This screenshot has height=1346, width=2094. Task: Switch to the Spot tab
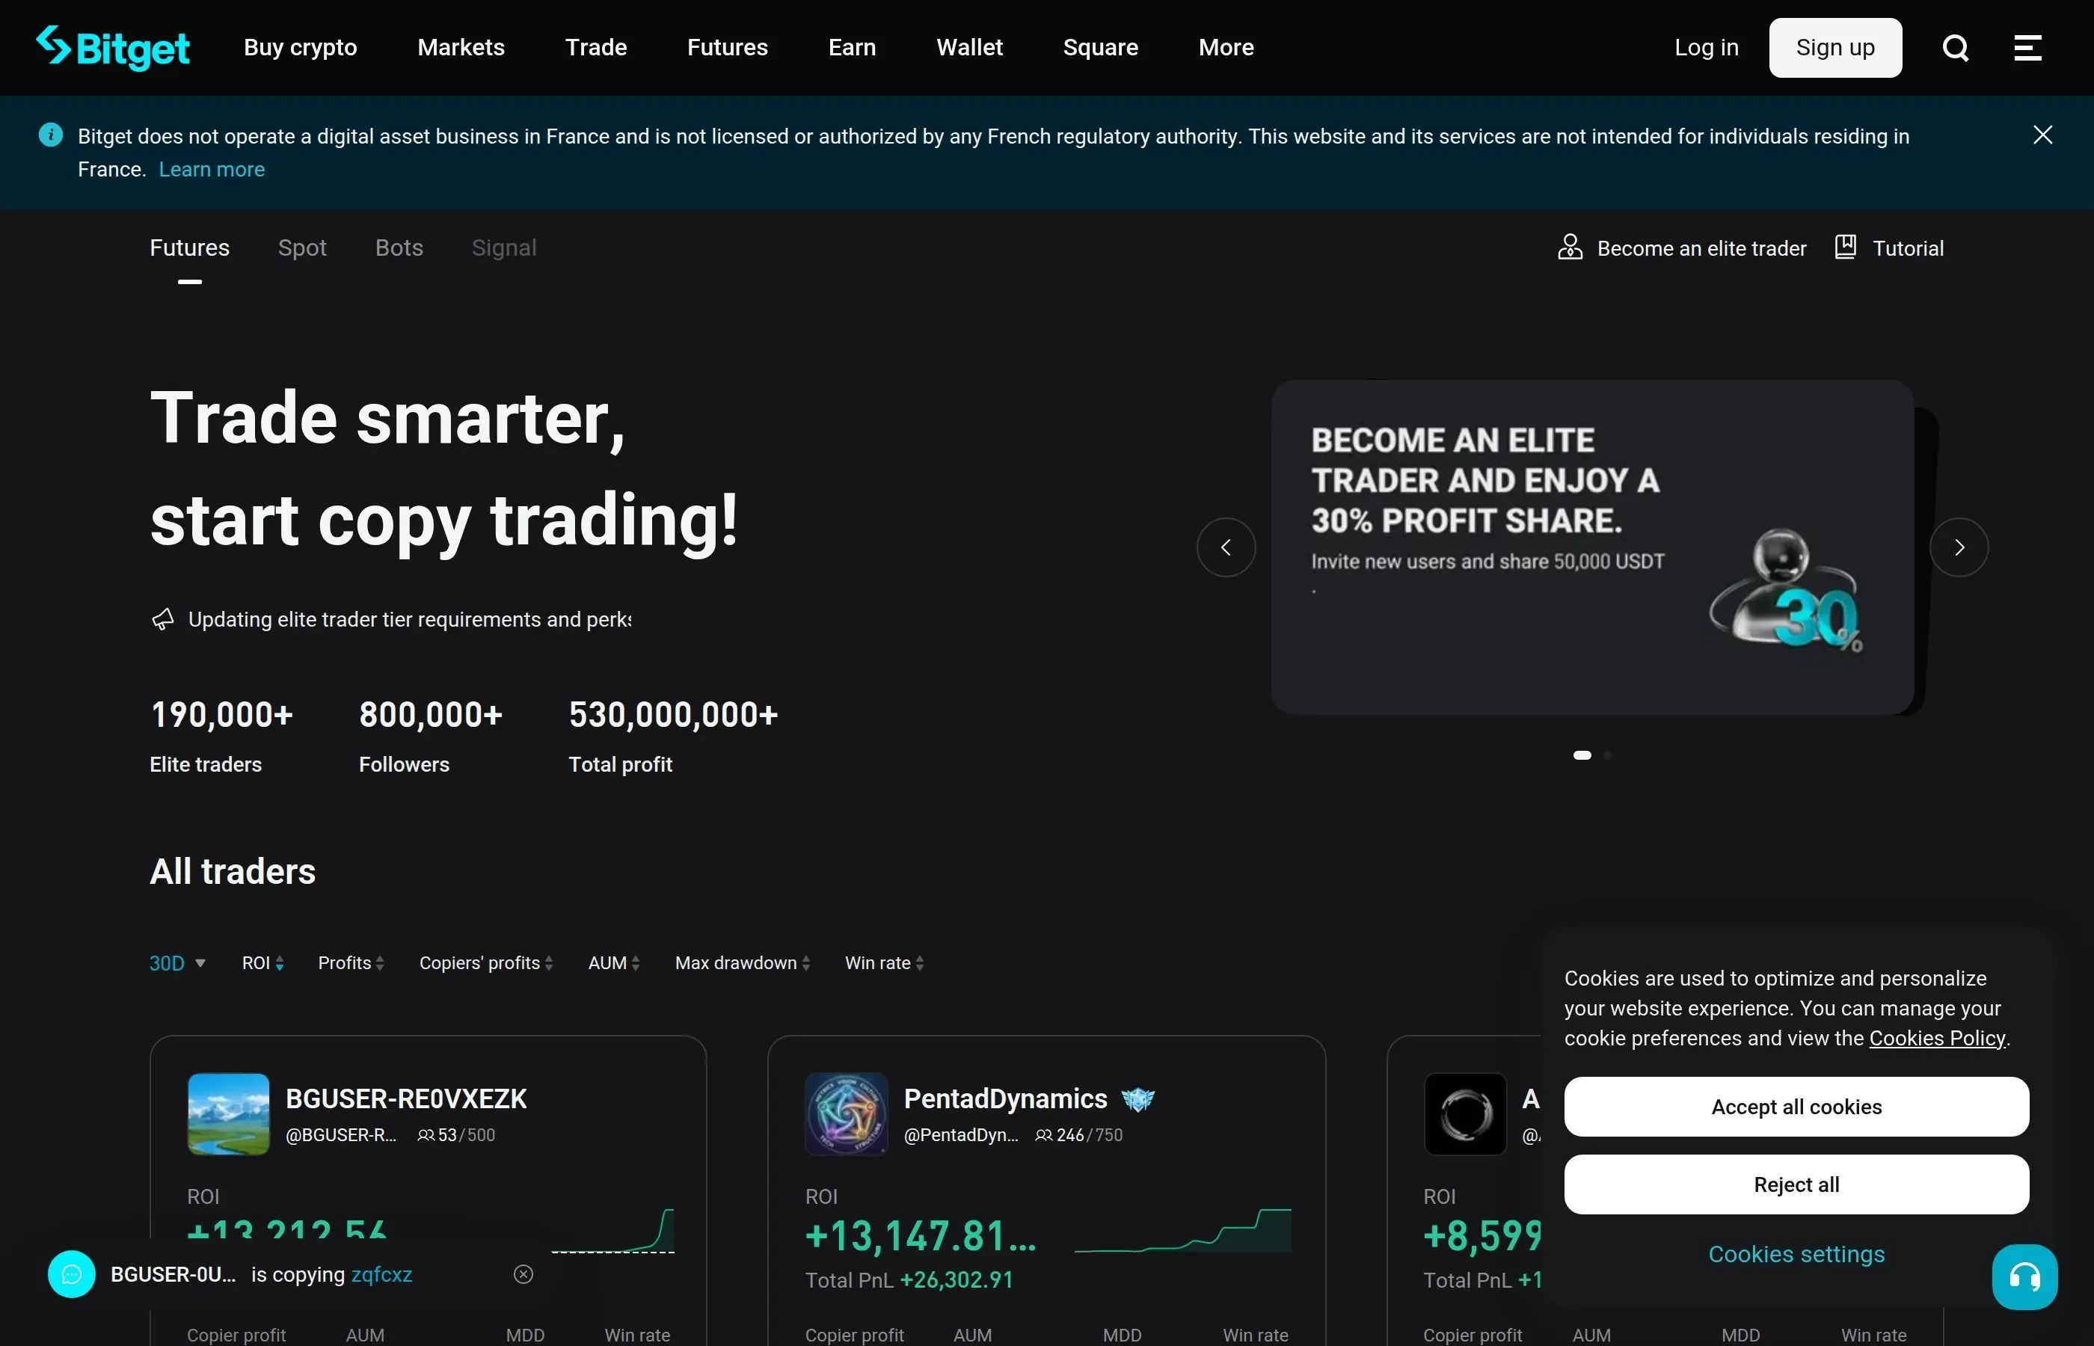(302, 248)
